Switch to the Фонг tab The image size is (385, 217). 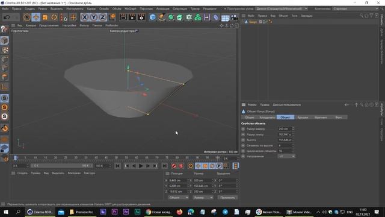coord(339,118)
